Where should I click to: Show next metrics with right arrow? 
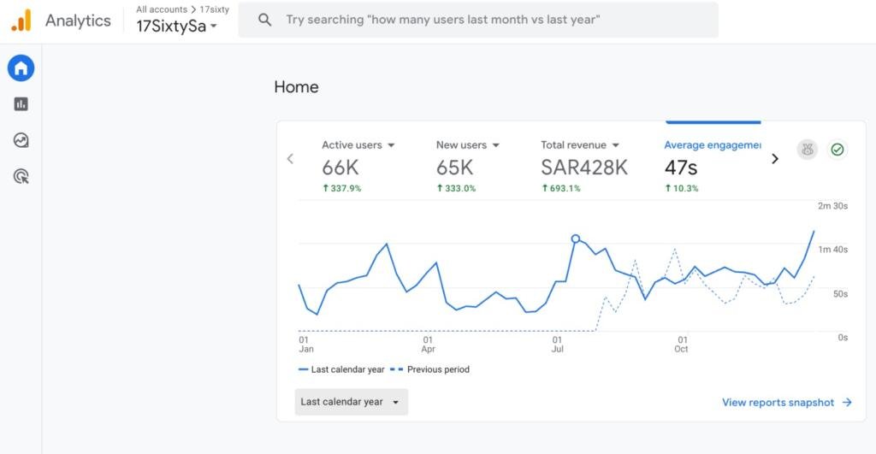click(x=775, y=158)
